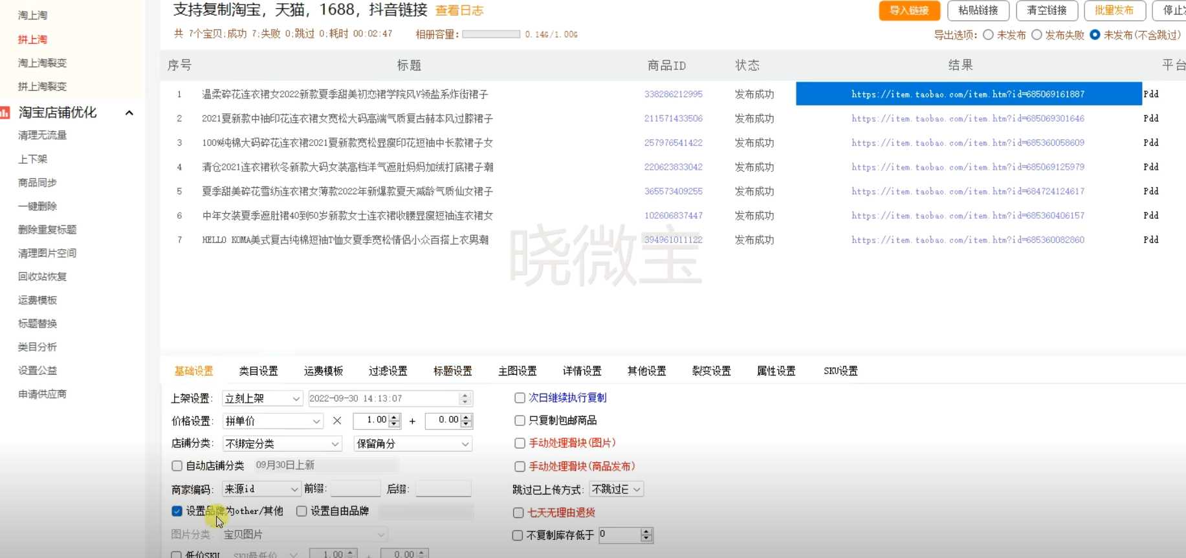Click product ID 257976541422
The height and width of the screenshot is (558, 1186).
(x=674, y=143)
